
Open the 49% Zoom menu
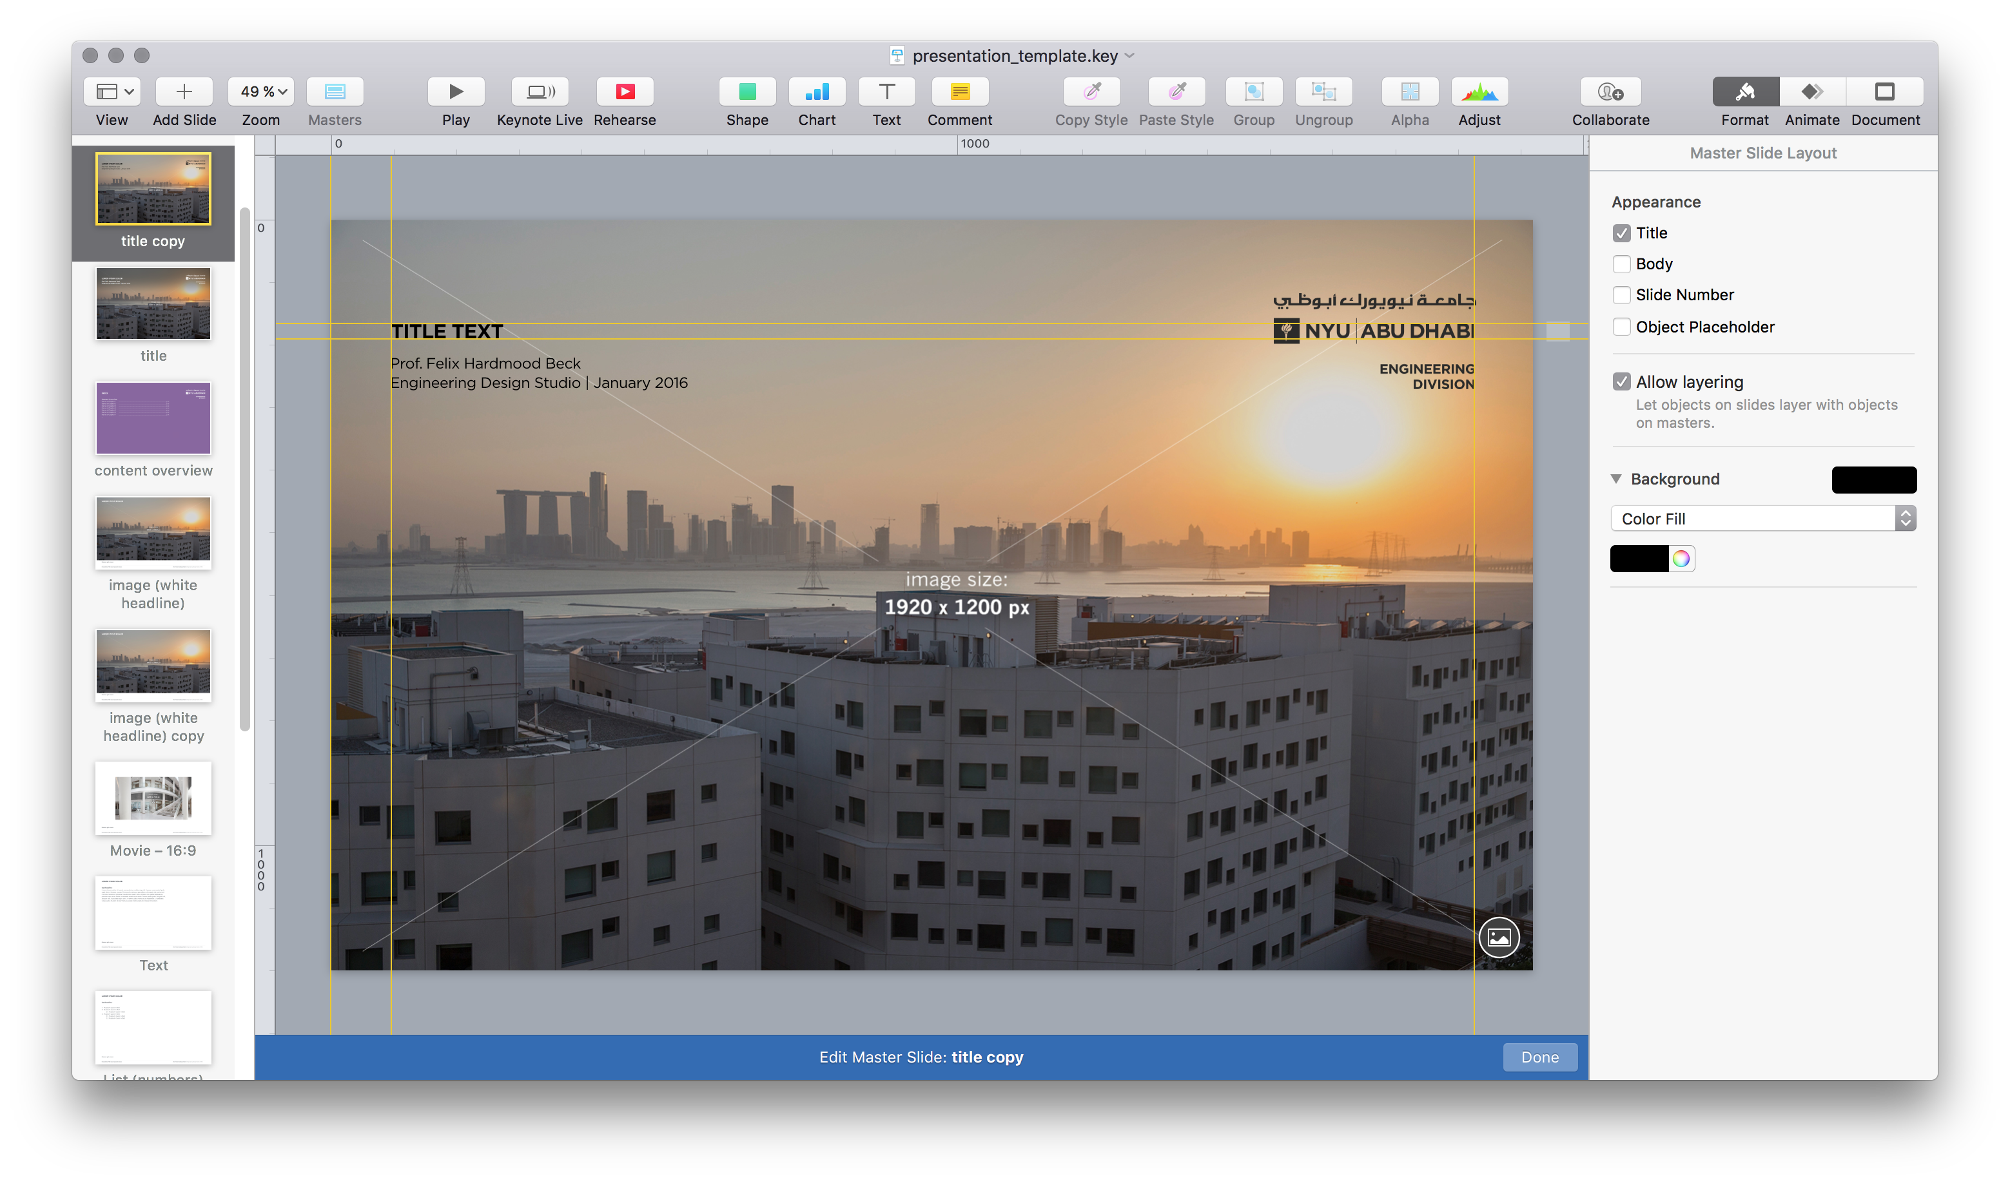[x=262, y=91]
